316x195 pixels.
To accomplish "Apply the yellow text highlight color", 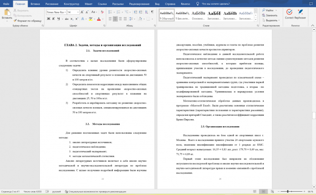I will pos(91,19).
